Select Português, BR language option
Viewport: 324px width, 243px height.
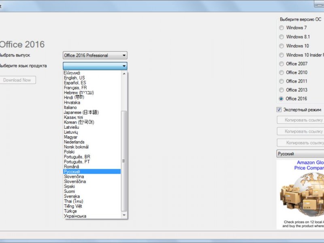92,157
